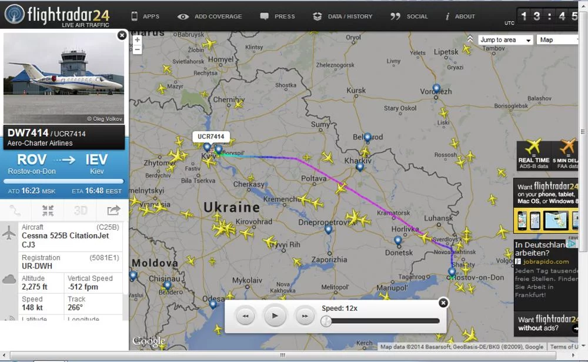
Task: Click the blue airport pin at Dnepropetrovsk
Action: [x=328, y=230]
